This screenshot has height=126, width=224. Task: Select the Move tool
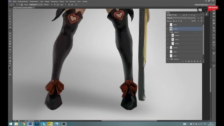pos(10,11)
